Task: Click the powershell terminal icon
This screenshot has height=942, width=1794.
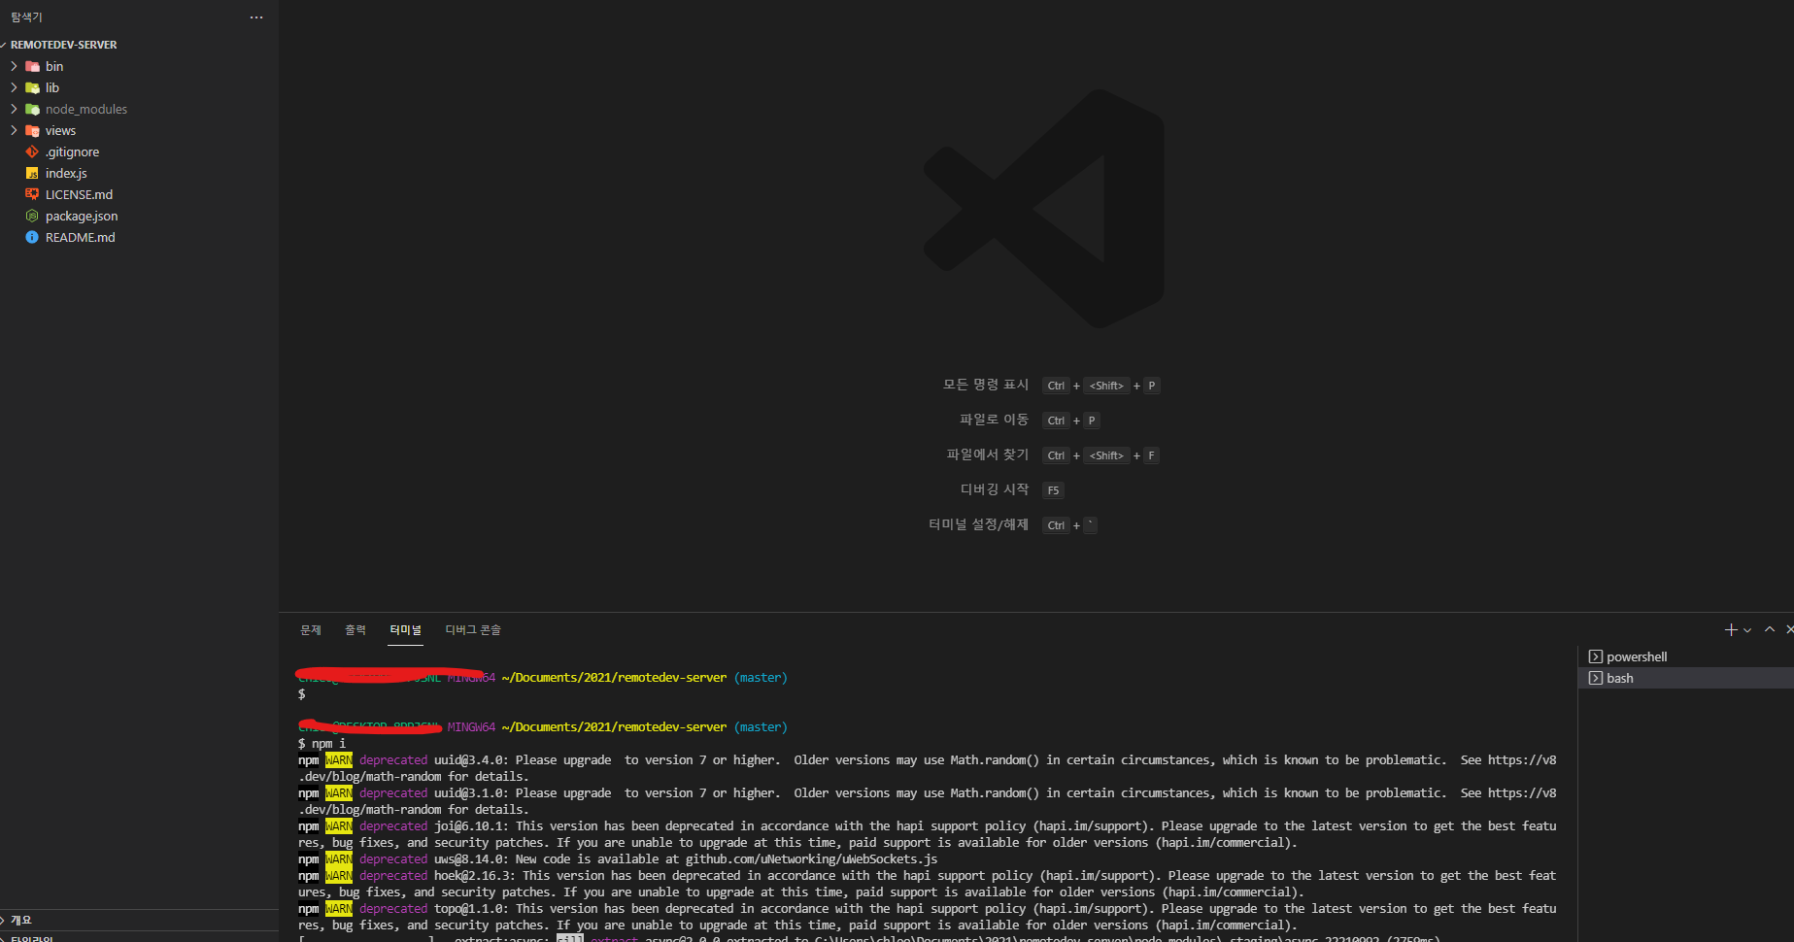Action: [x=1595, y=656]
